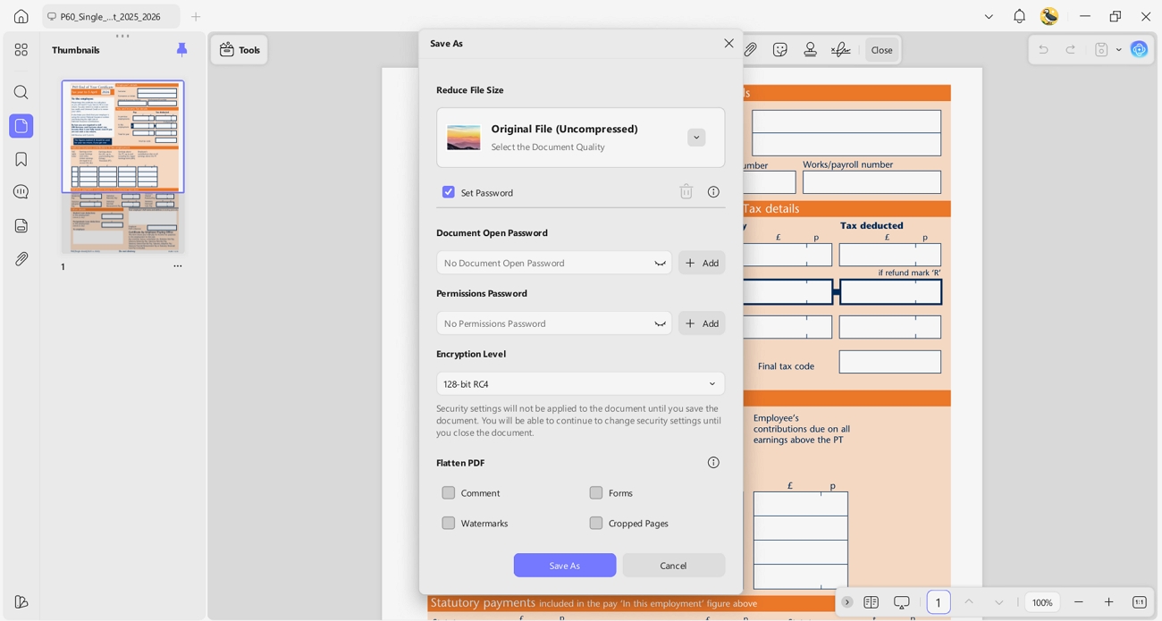Redo the last action
The image size is (1162, 621).
(x=1071, y=50)
